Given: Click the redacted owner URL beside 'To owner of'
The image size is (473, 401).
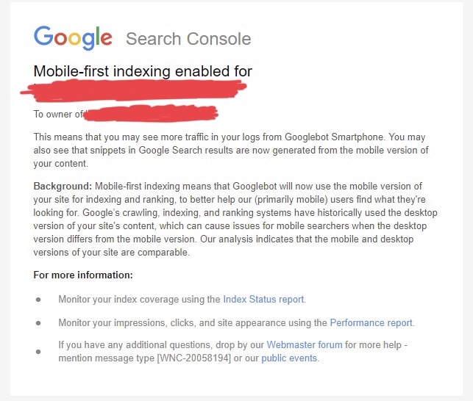Looking at the screenshot, I should click(151, 114).
